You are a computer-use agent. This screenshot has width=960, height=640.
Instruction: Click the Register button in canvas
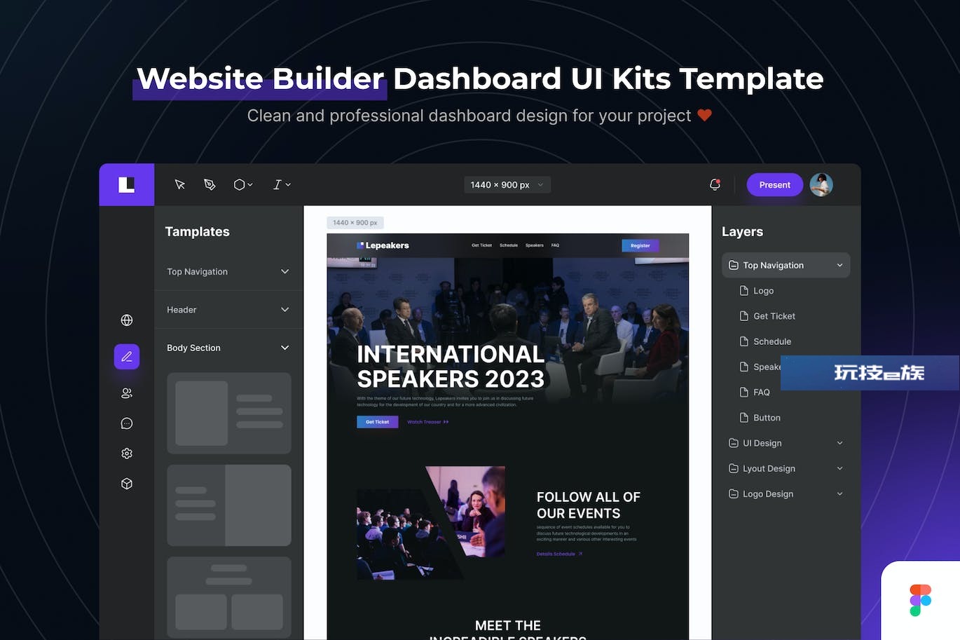coord(640,245)
